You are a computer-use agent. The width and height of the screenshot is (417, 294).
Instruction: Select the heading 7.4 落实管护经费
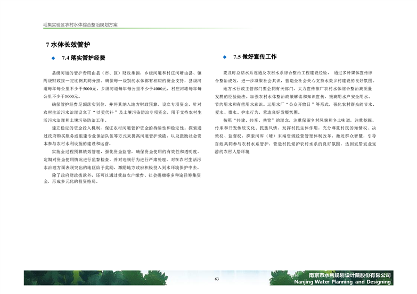tap(83, 57)
